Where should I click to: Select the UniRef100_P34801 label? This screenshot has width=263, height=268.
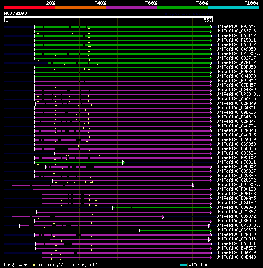[236, 108]
